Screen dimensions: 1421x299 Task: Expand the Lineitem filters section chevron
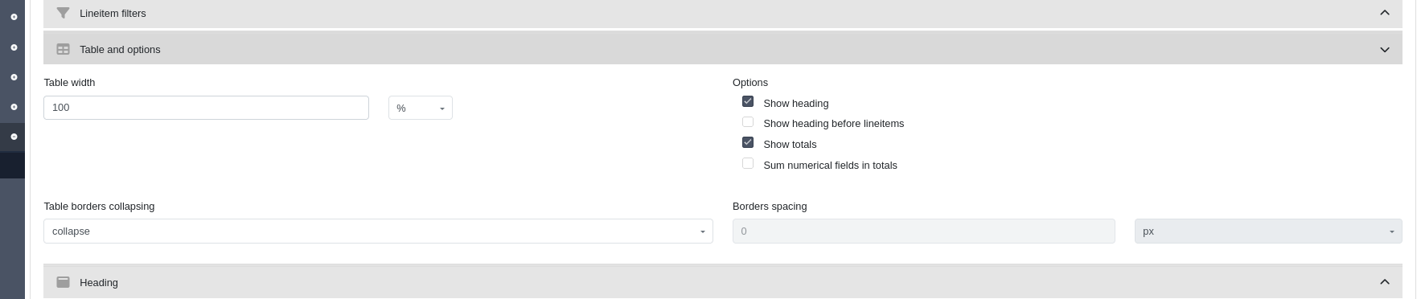[1385, 13]
